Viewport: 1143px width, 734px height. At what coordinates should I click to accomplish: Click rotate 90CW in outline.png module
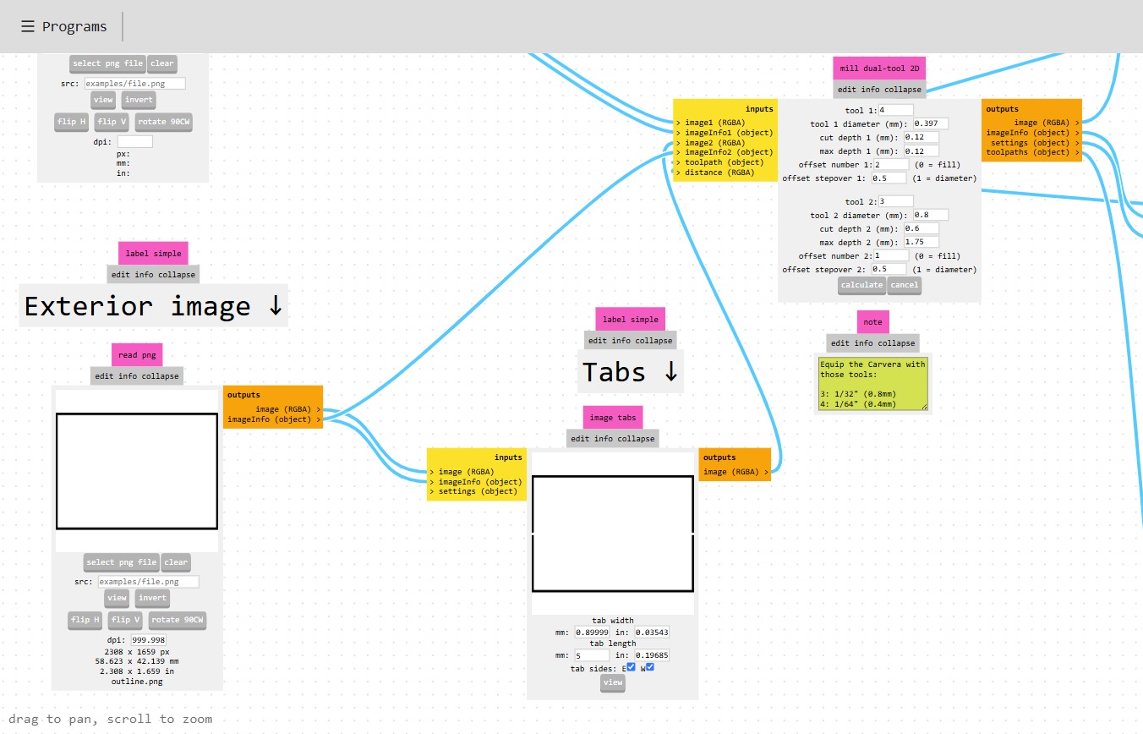click(178, 620)
